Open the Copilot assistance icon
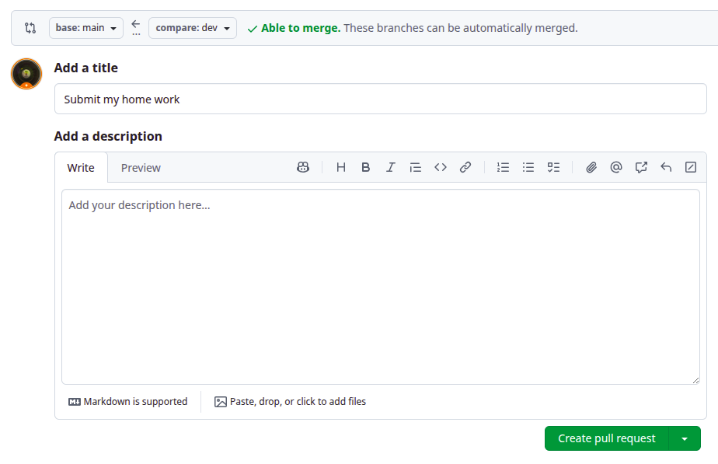This screenshot has width=718, height=464. (302, 167)
